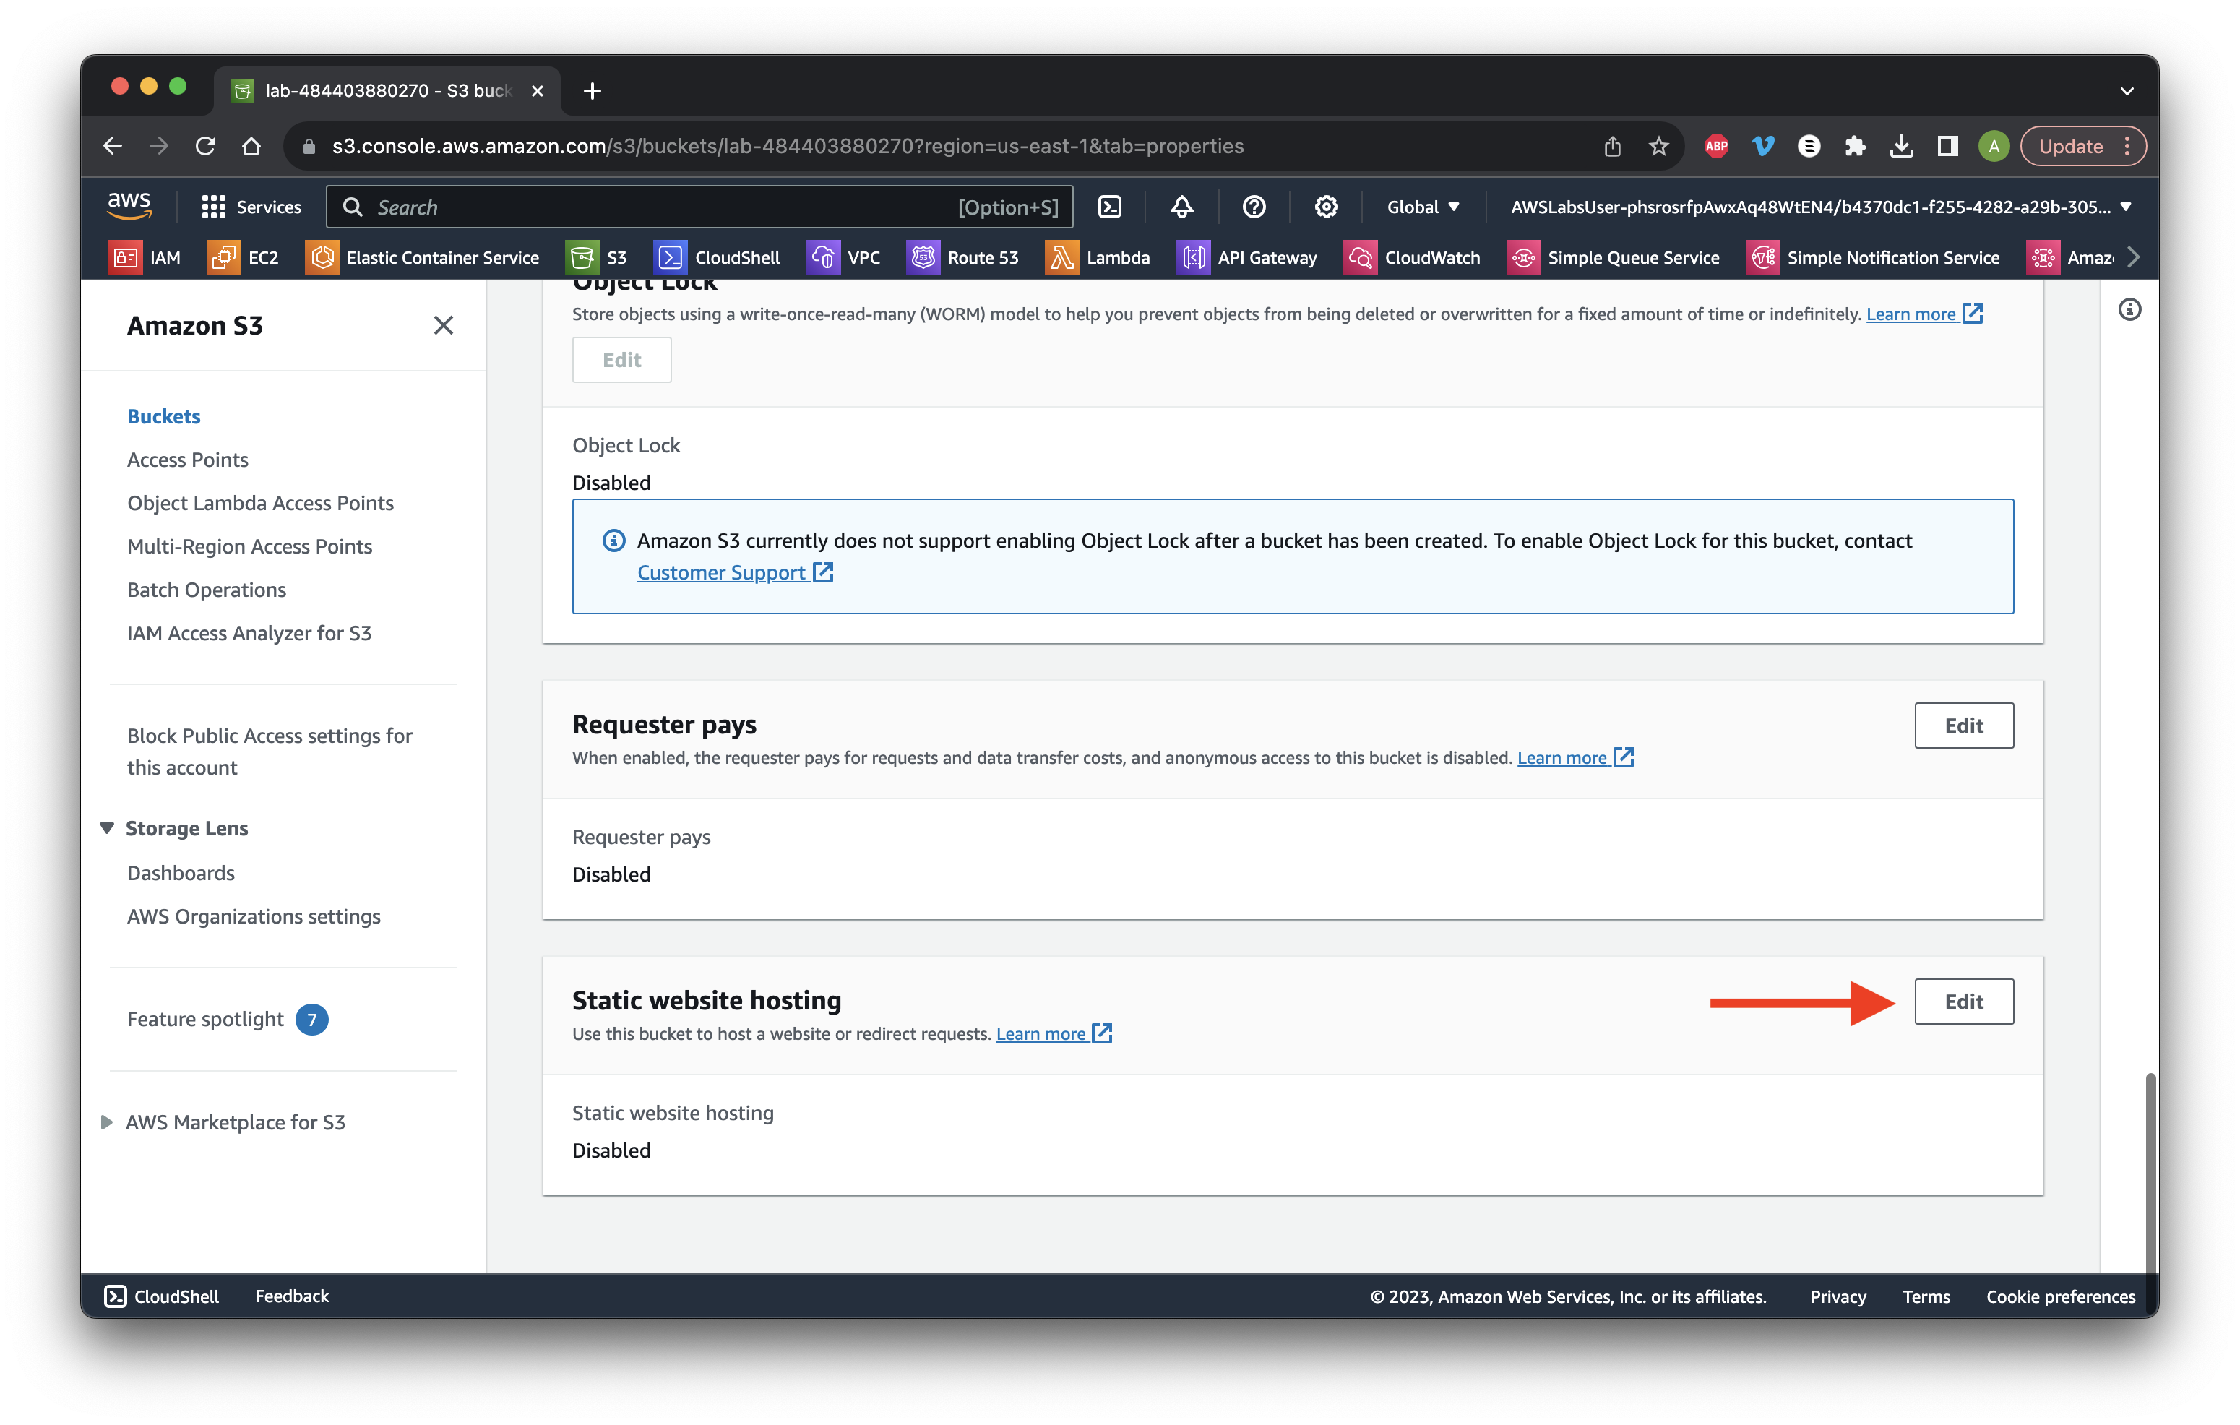This screenshot has width=2240, height=1425.
Task: Open the EC2 shortcut
Action: click(x=244, y=257)
